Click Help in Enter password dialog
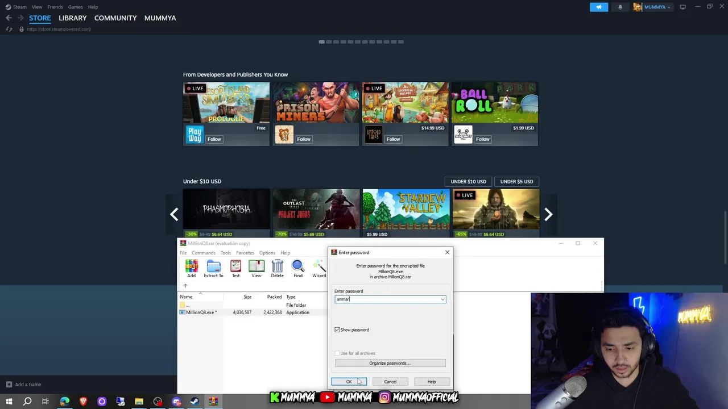Screen dimensions: 728x409 (x=432, y=382)
